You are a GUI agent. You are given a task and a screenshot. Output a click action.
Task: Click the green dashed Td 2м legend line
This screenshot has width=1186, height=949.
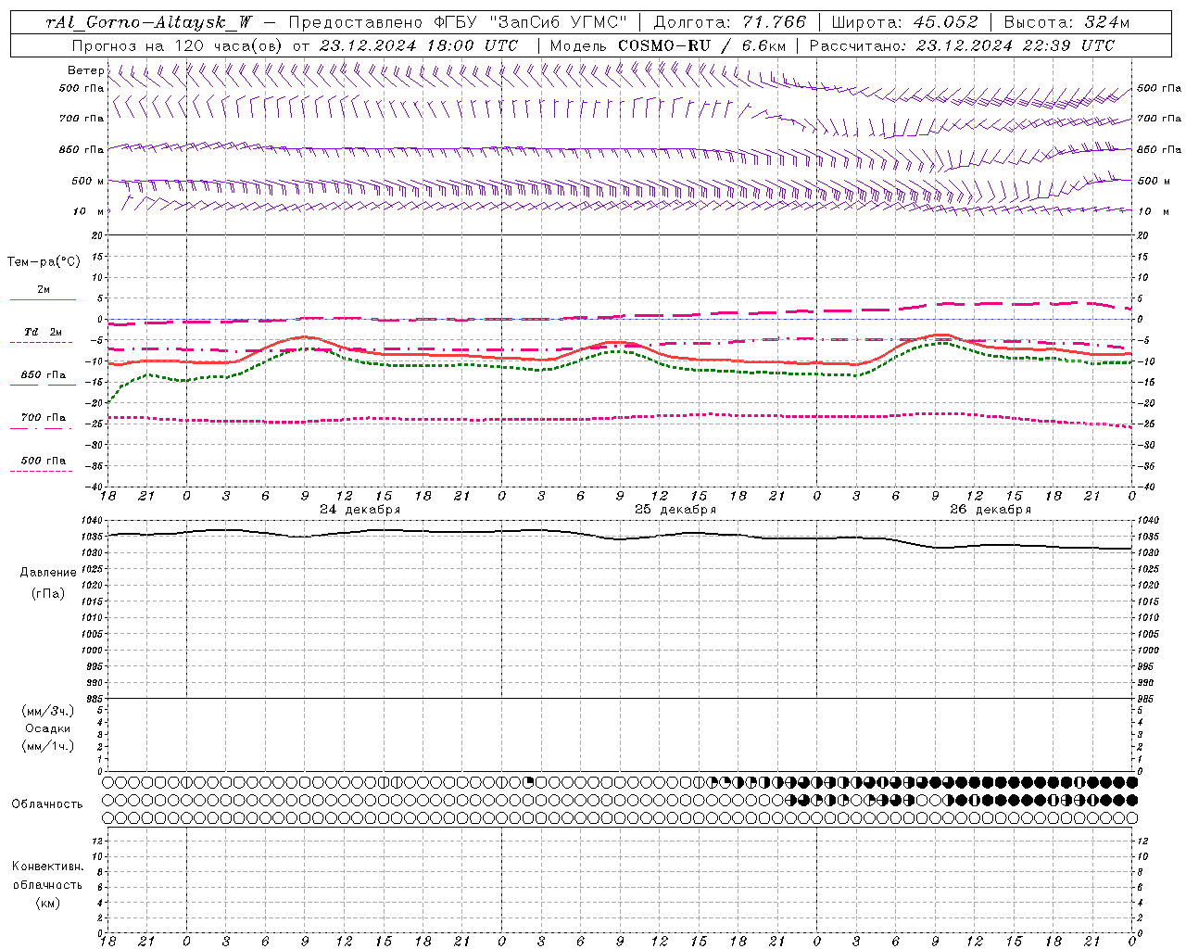[41, 343]
